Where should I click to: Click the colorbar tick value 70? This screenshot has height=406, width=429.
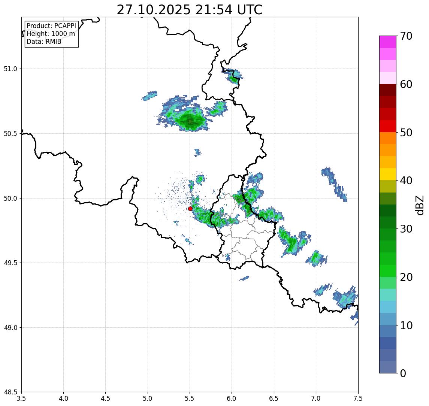[406, 36]
